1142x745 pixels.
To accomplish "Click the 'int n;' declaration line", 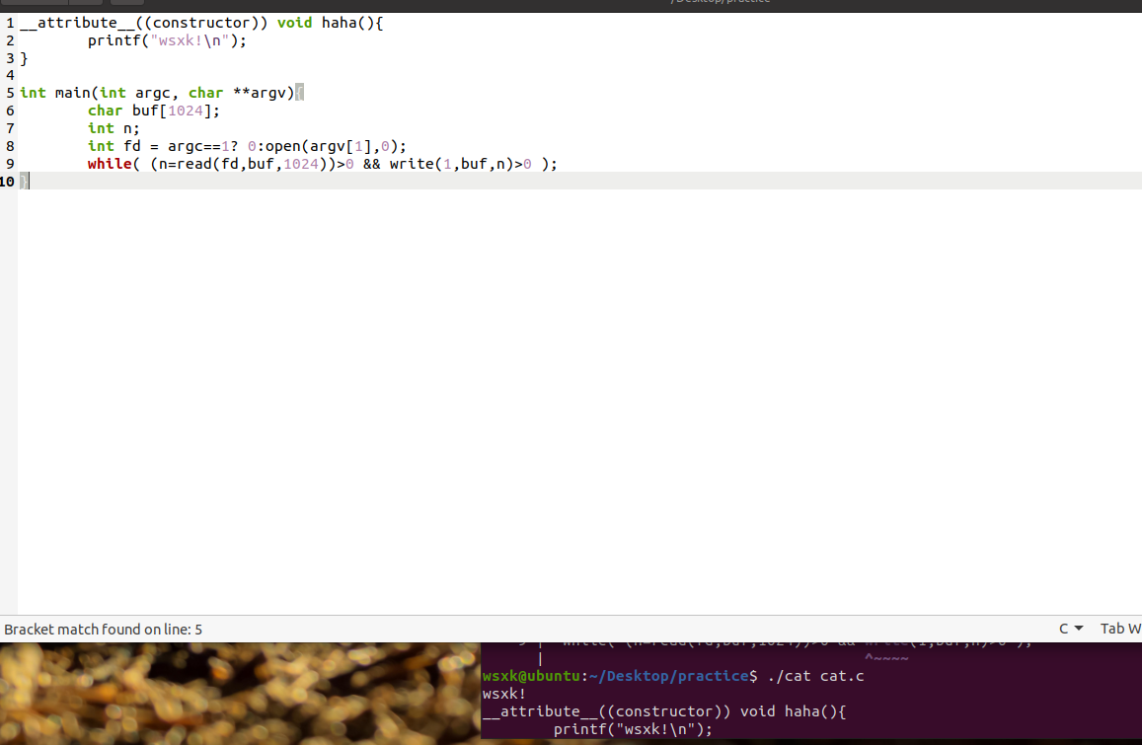I will pos(114,128).
